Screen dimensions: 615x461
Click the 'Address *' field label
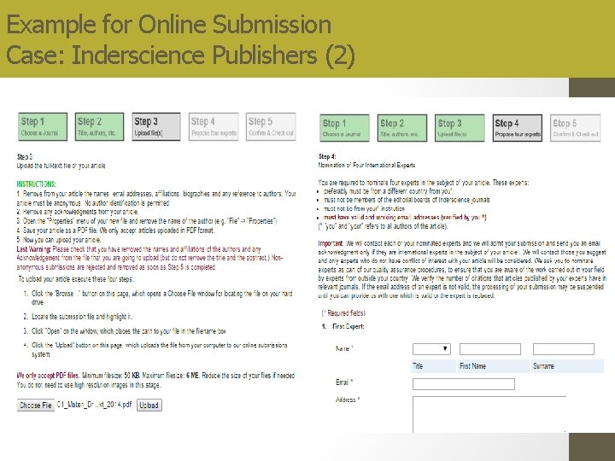[348, 400]
